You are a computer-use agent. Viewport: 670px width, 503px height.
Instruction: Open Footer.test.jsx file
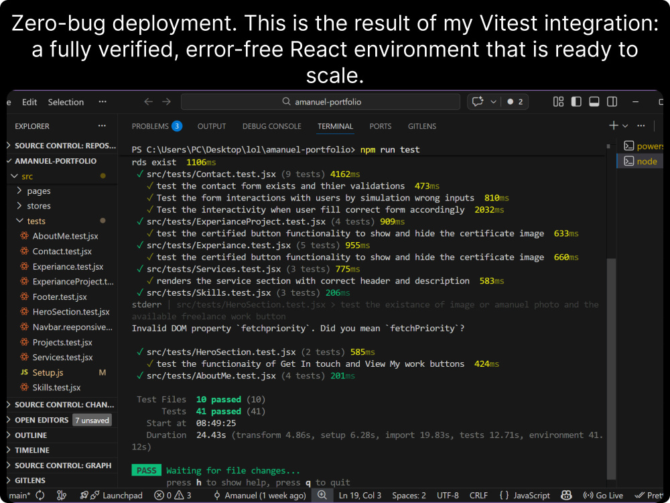click(62, 296)
